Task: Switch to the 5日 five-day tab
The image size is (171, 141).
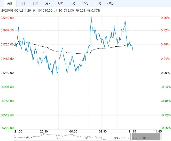Action: (x=23, y=3)
